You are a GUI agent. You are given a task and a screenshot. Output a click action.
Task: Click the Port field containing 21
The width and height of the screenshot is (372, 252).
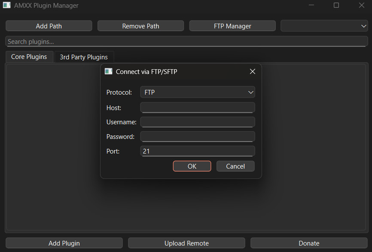point(198,151)
